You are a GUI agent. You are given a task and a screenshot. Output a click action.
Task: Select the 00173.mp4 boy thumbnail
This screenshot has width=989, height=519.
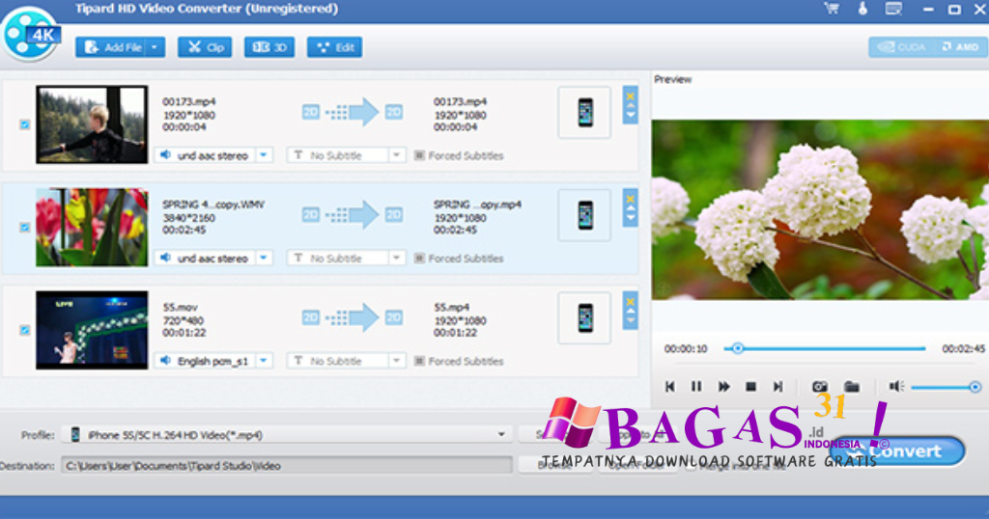click(x=92, y=124)
